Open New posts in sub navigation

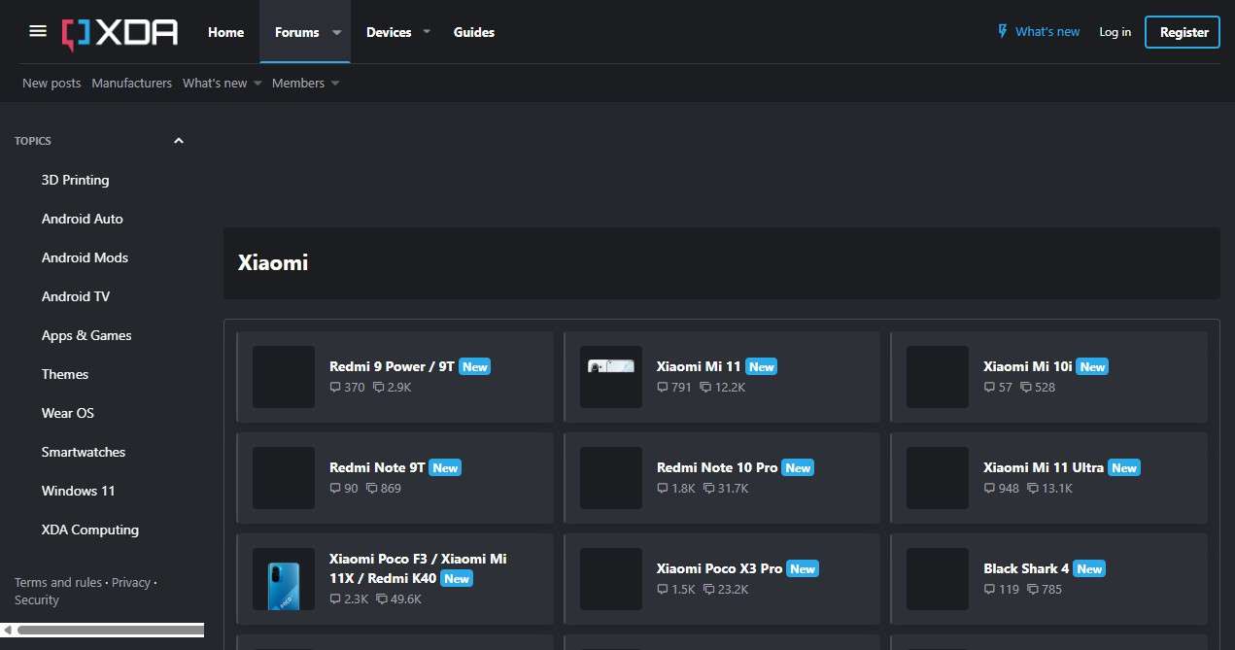coord(51,83)
